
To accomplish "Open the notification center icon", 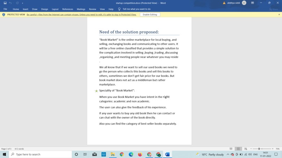I will tap(276, 155).
